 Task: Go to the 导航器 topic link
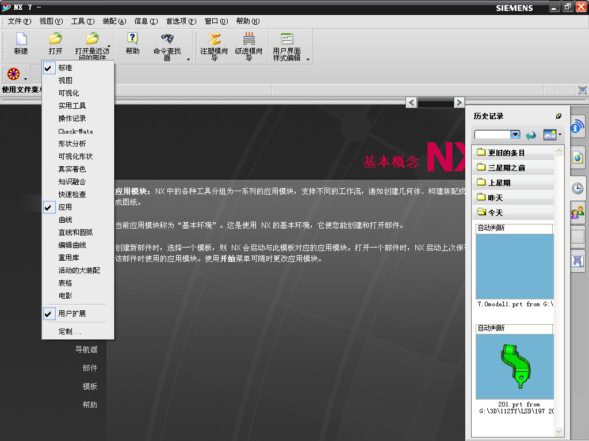[x=86, y=349]
